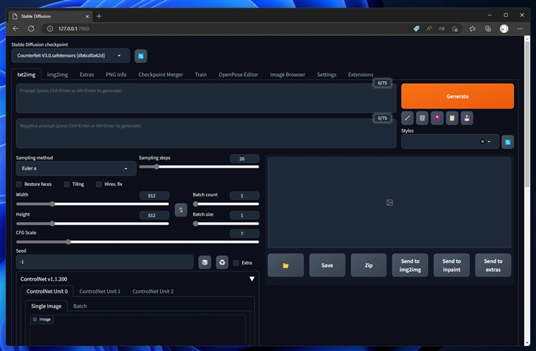Open the favorites list icon
Viewport: 536px width, 351px height.
pos(473,29)
